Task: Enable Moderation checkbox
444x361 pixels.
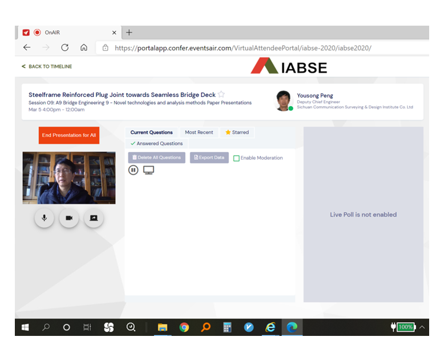Action: point(236,158)
